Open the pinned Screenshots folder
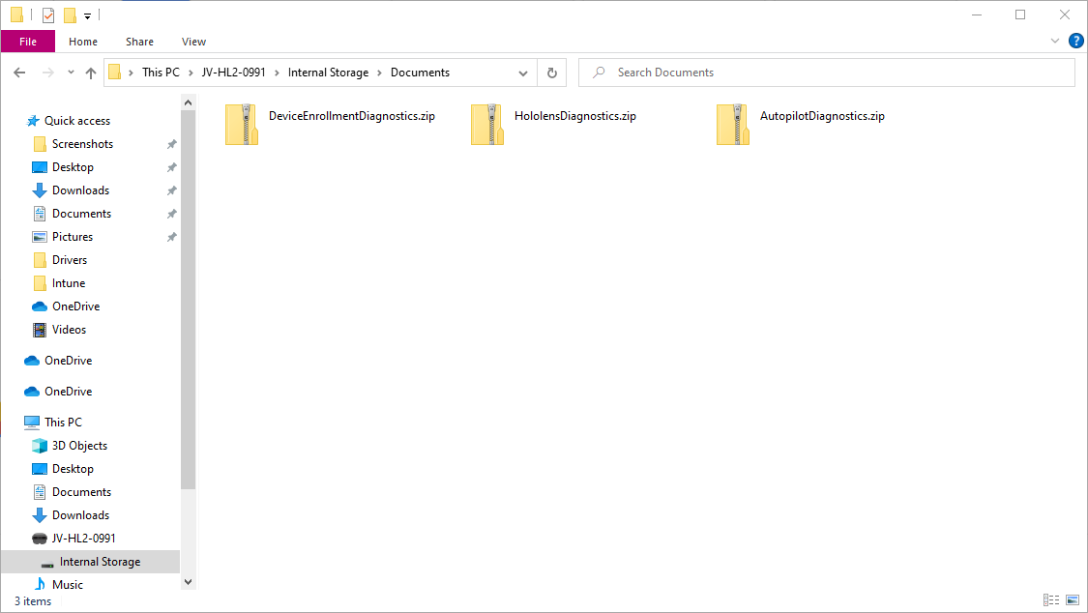Image resolution: width=1088 pixels, height=613 pixels. tap(82, 143)
